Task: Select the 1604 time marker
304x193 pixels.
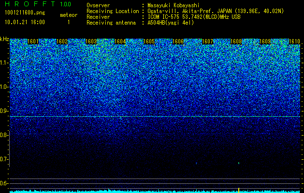Action: click(x=120, y=41)
